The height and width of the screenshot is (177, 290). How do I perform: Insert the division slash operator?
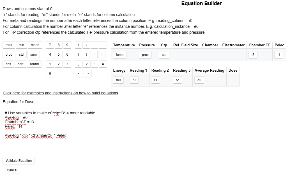point(79,45)
